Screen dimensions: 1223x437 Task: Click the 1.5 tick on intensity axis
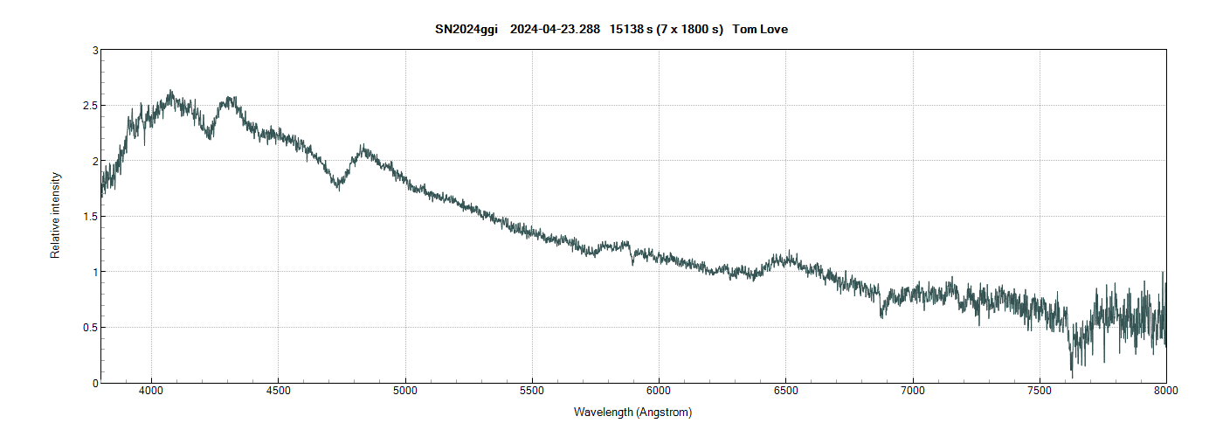click(x=89, y=217)
